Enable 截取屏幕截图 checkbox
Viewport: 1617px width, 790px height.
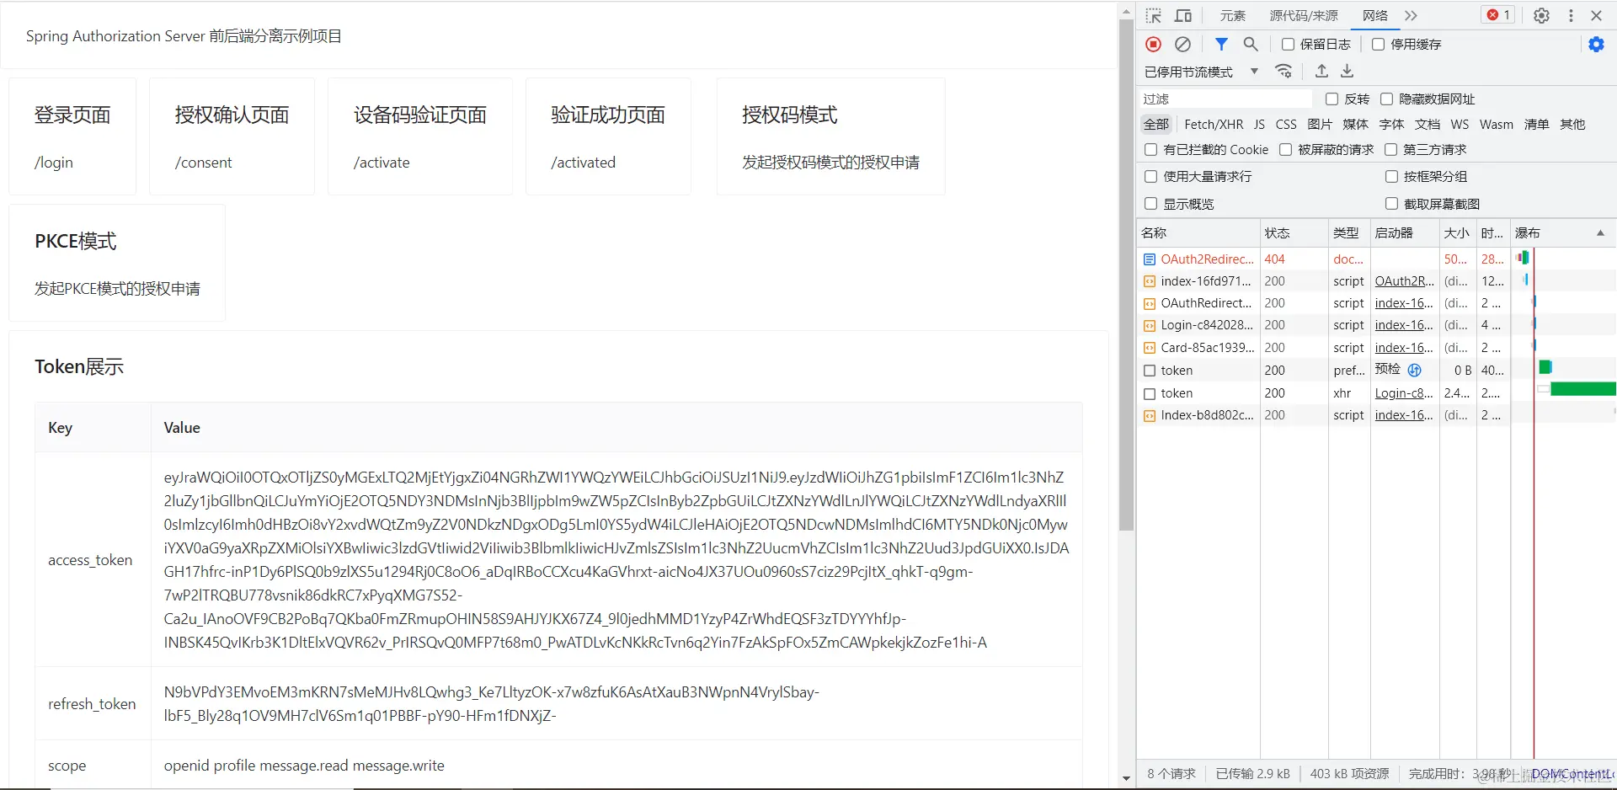click(x=1392, y=203)
